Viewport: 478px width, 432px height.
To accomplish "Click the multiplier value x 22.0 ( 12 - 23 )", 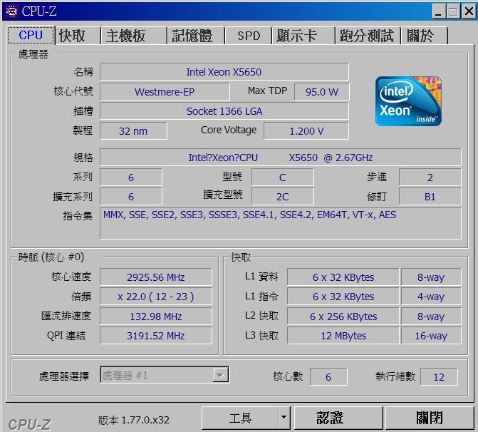I will 156,297.
